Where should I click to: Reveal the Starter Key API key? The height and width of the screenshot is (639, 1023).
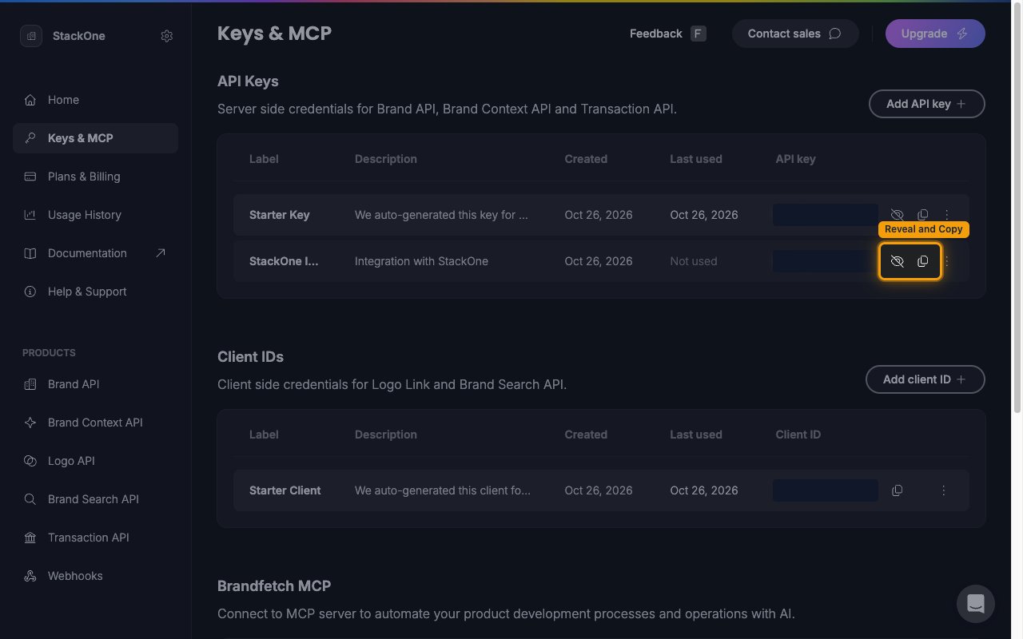pos(897,215)
